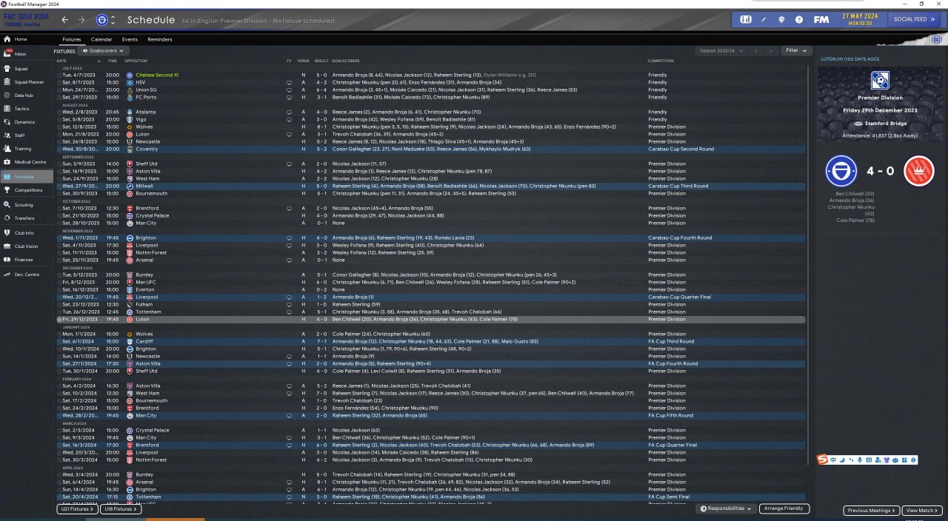Switch to the Events tab

(130, 39)
